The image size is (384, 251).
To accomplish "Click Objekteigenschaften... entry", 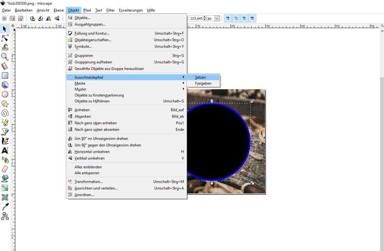I will click(126, 40).
